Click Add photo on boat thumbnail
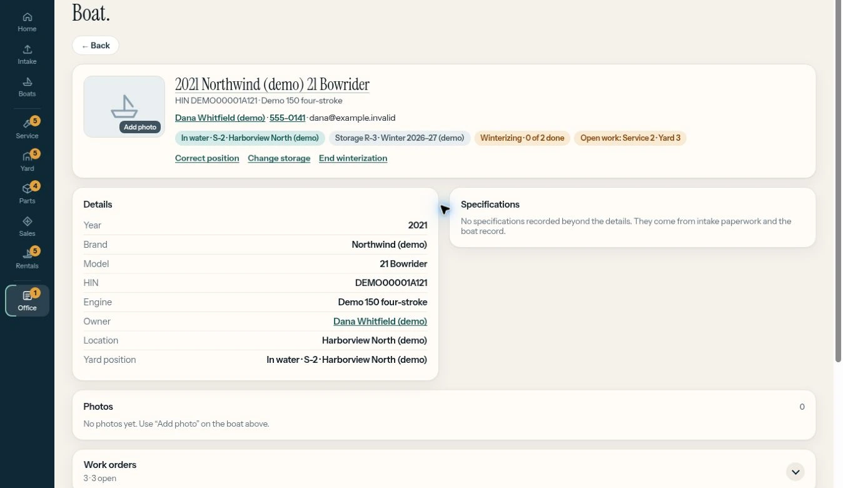 (x=140, y=127)
